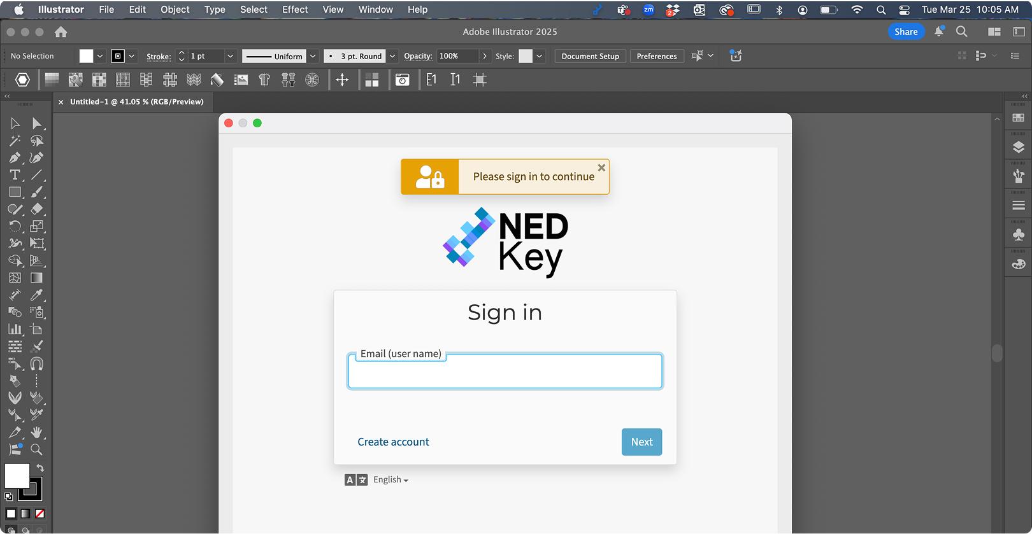Click the Email (user name) input field
Screen dimensions: 1032x534
pyautogui.click(x=505, y=371)
